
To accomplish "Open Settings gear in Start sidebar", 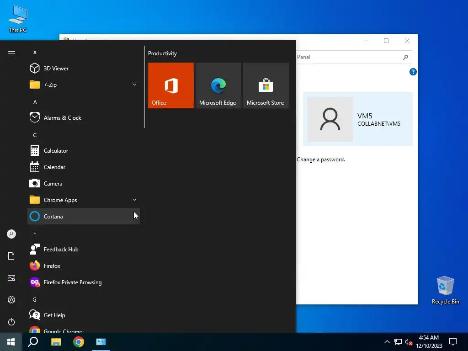I will [x=11, y=300].
